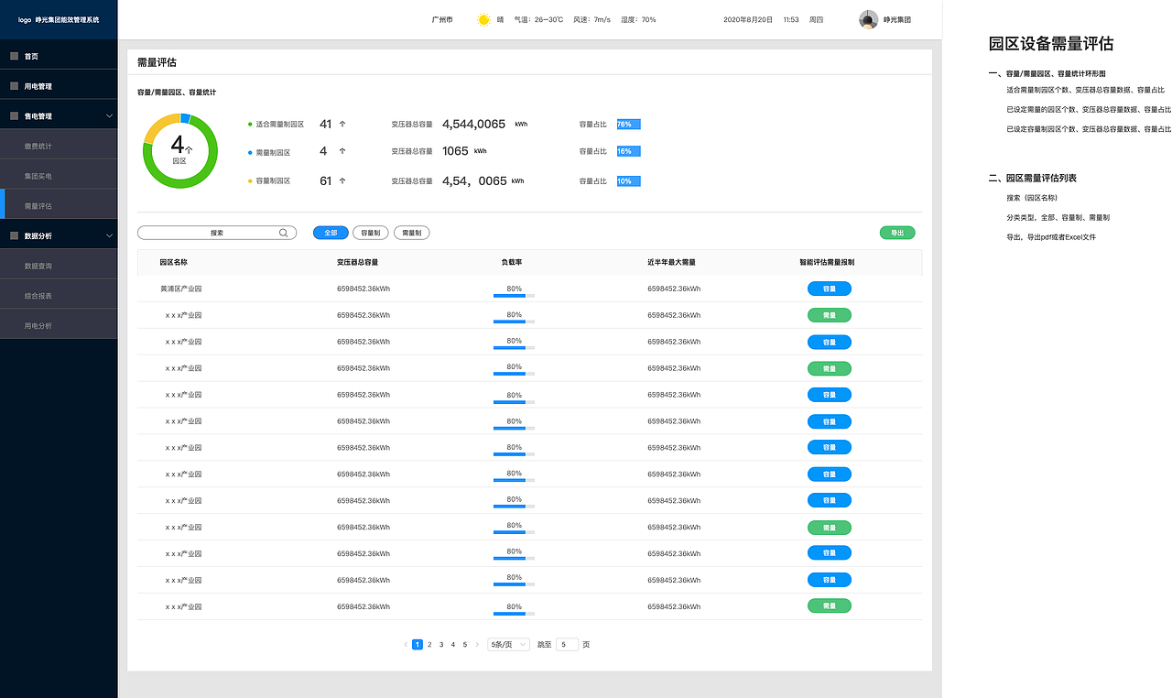The height and width of the screenshot is (698, 1172).
Task: Click the 76% capacity ratio bar
Action: [x=629, y=124]
